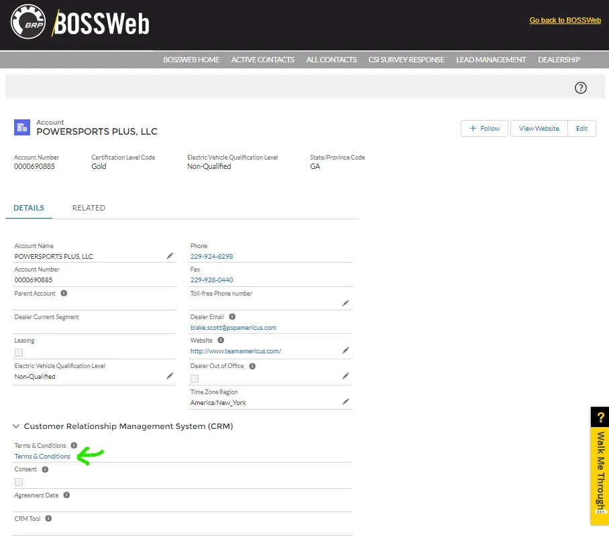Switch to the DETAILS tab
The width and height of the screenshot is (609, 537).
coord(29,208)
